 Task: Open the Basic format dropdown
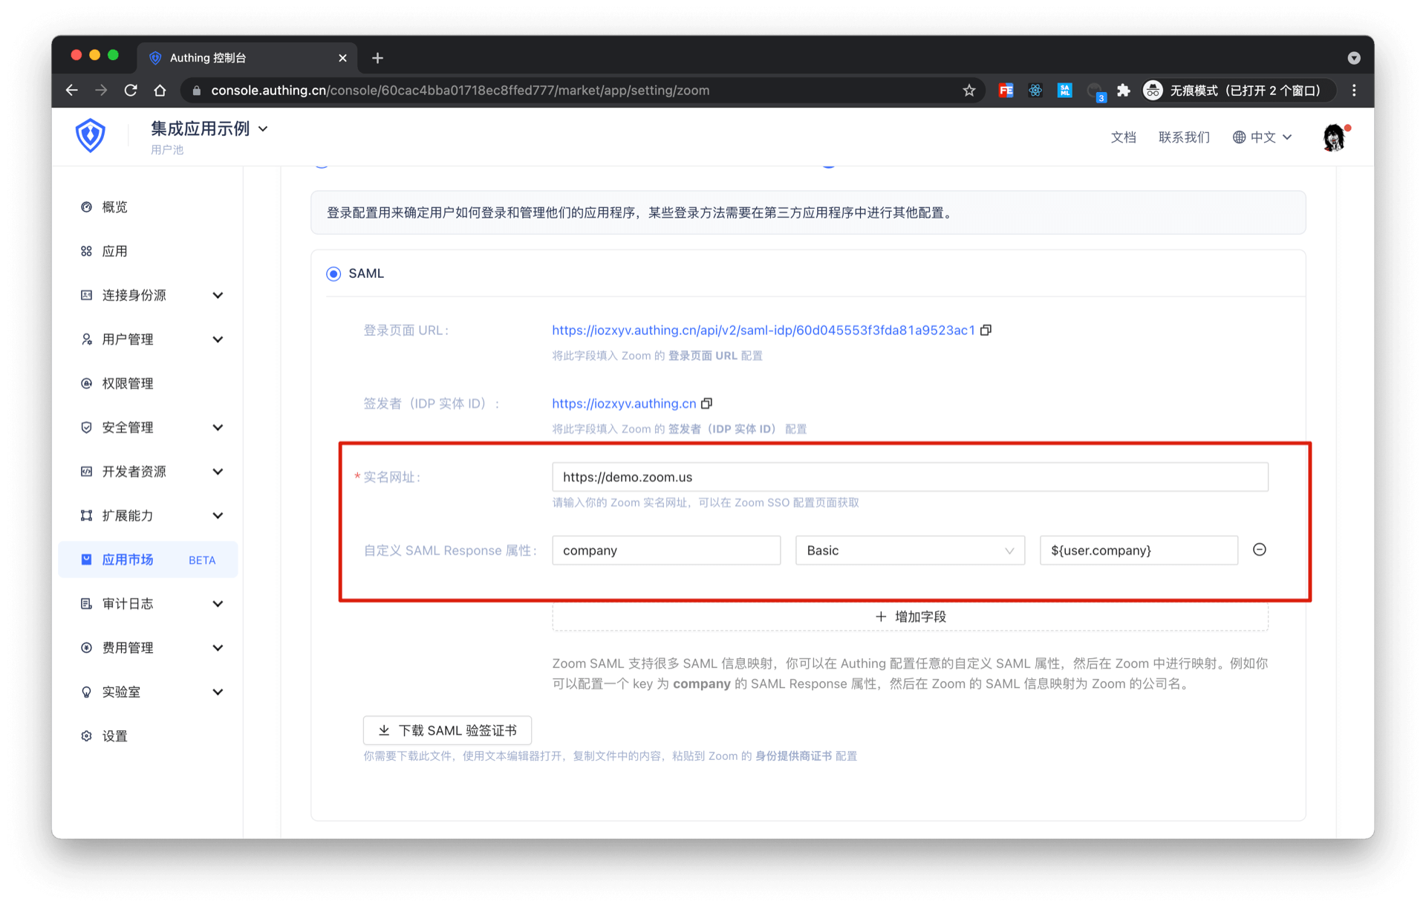click(909, 550)
